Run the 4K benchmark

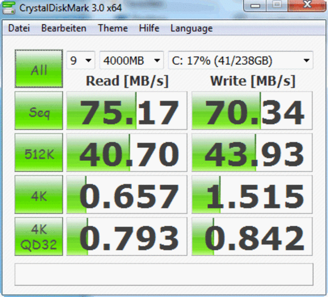click(x=39, y=195)
